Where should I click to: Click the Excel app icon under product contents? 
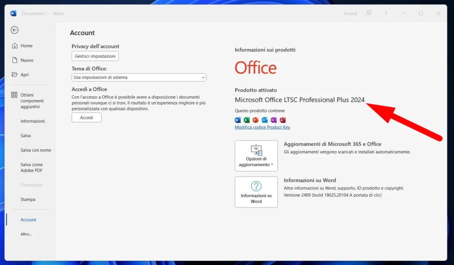(x=247, y=120)
